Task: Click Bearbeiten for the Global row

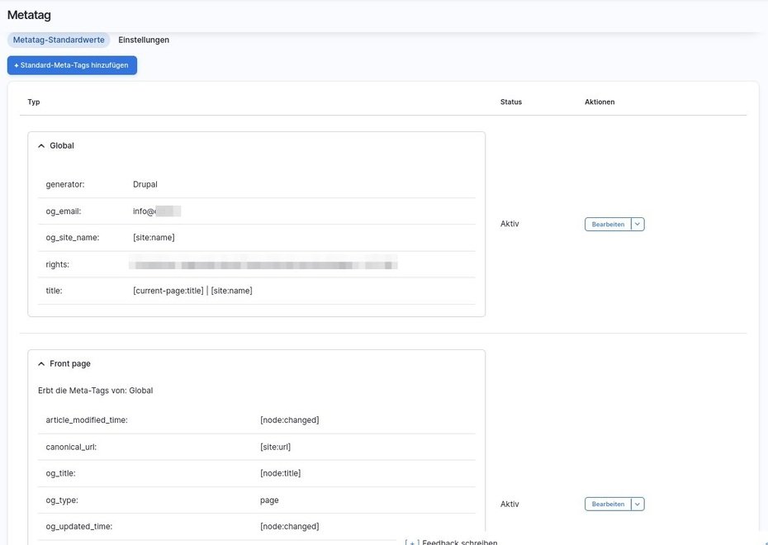Action: [608, 224]
